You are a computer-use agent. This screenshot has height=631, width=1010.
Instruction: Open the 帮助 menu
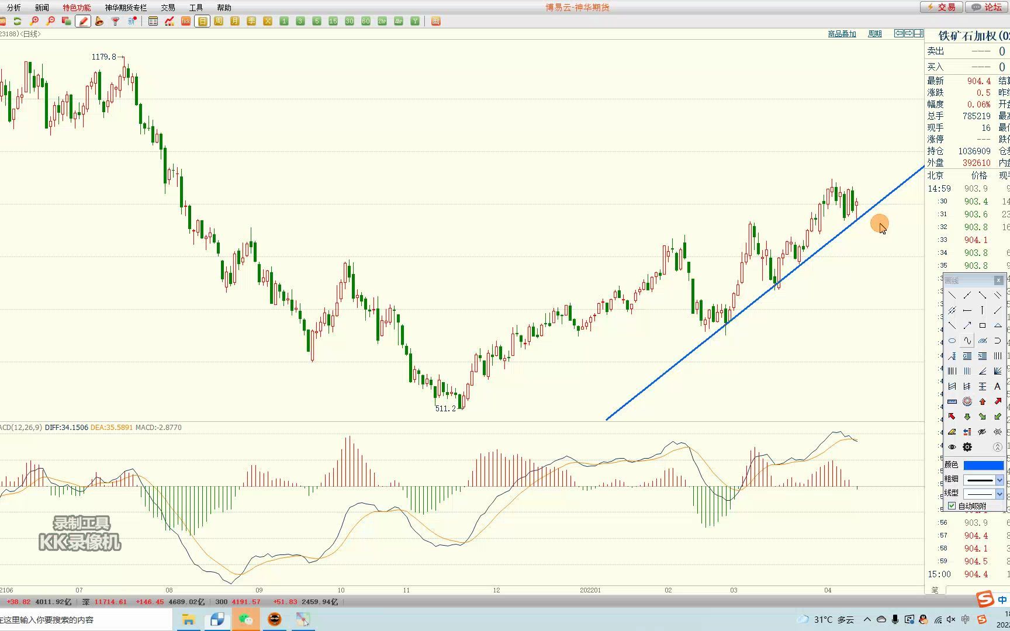pyautogui.click(x=224, y=8)
